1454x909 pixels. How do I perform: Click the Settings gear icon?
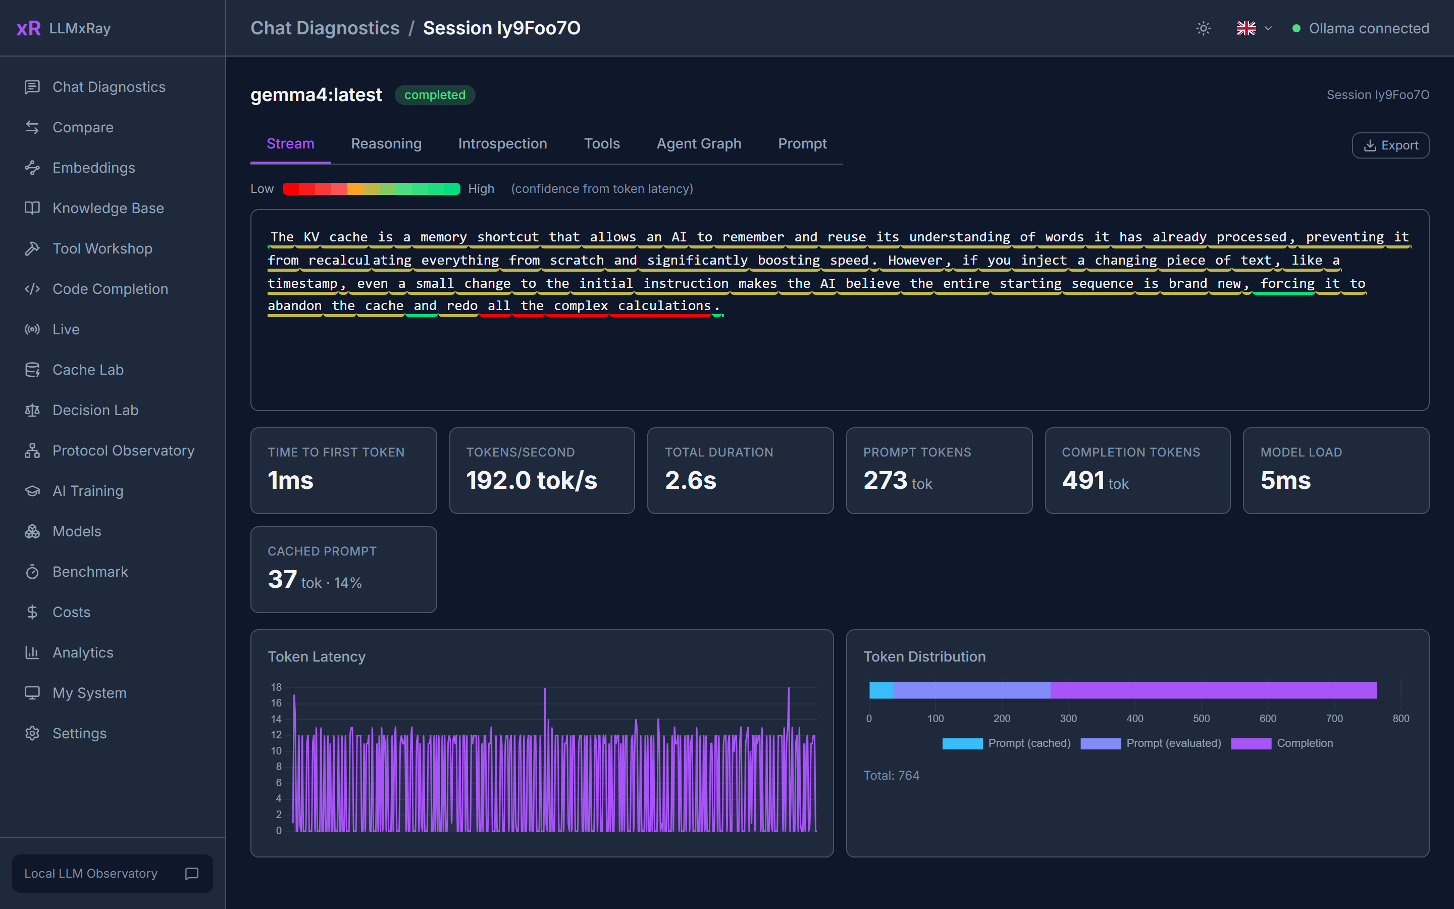(32, 733)
